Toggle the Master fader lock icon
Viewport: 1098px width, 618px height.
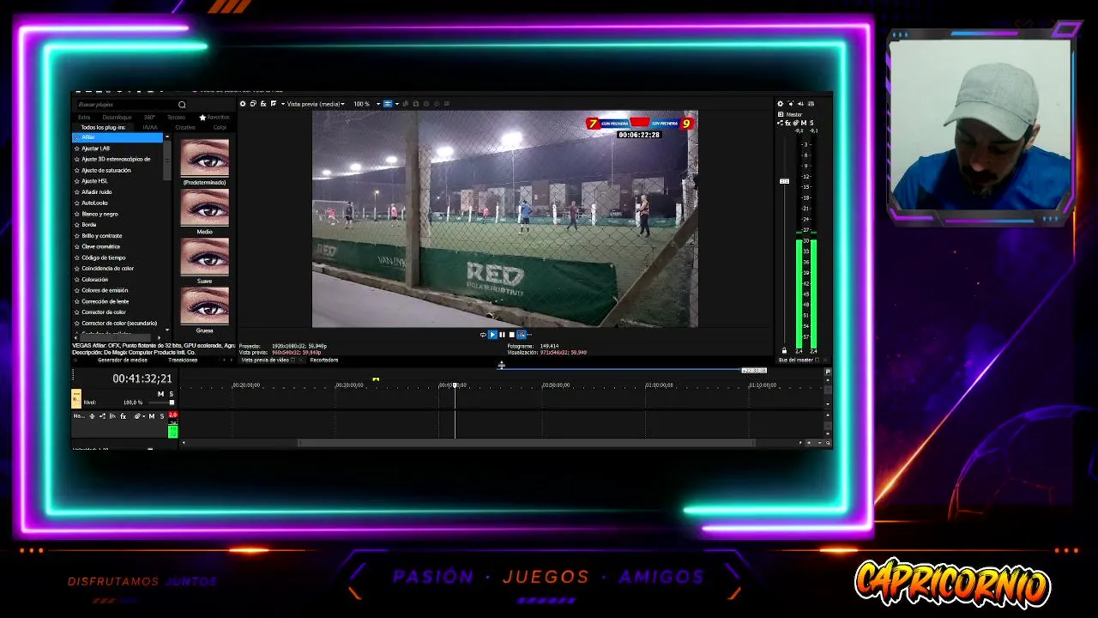click(x=784, y=350)
